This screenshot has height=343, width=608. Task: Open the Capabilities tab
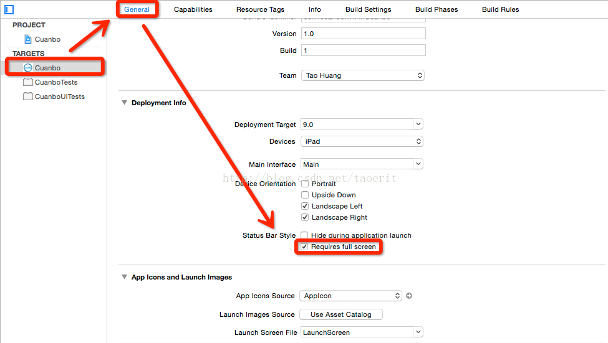click(x=193, y=9)
